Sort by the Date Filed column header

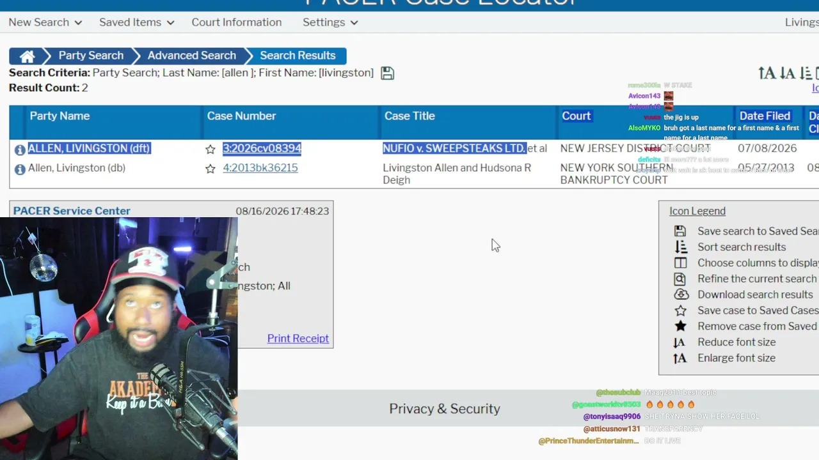point(765,116)
